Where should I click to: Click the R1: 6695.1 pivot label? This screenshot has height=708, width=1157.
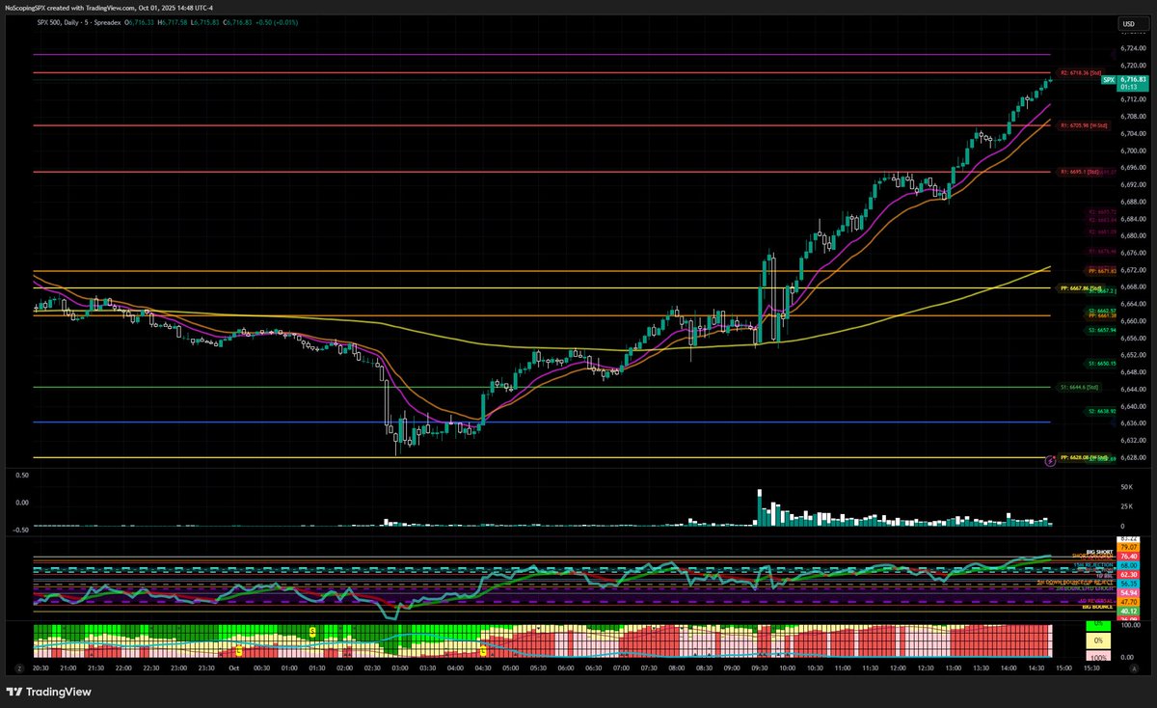[x=1078, y=172]
